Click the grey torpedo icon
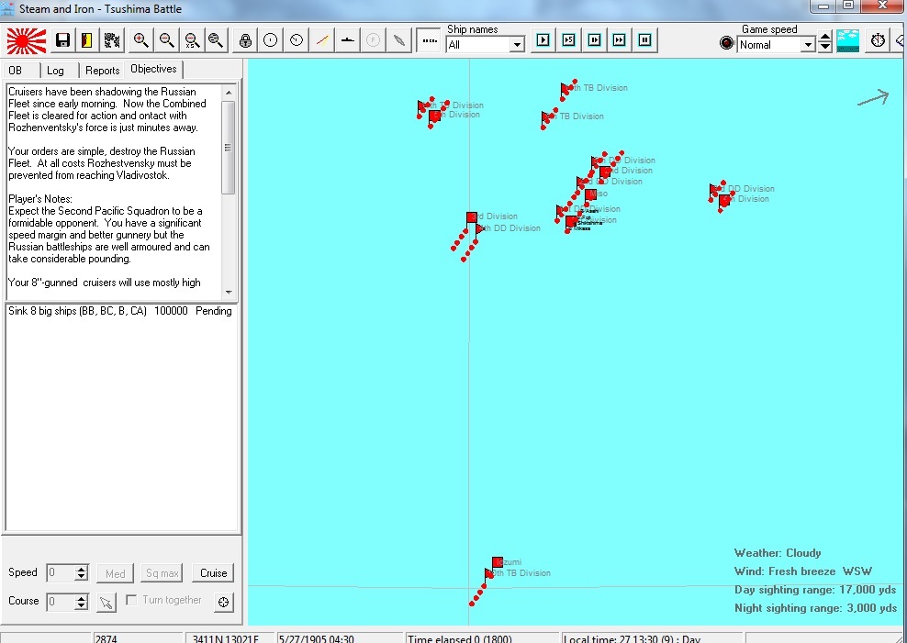This screenshot has width=907, height=643. coord(398,40)
